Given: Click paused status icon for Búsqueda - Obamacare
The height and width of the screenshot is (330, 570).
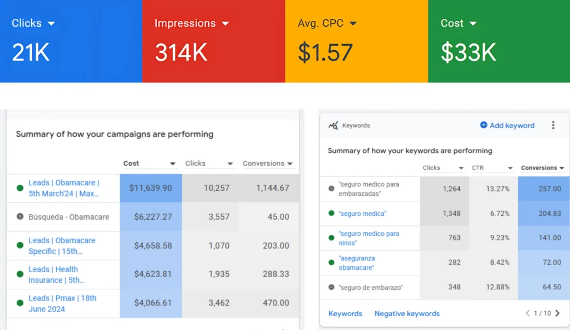Looking at the screenshot, I should click(20, 217).
